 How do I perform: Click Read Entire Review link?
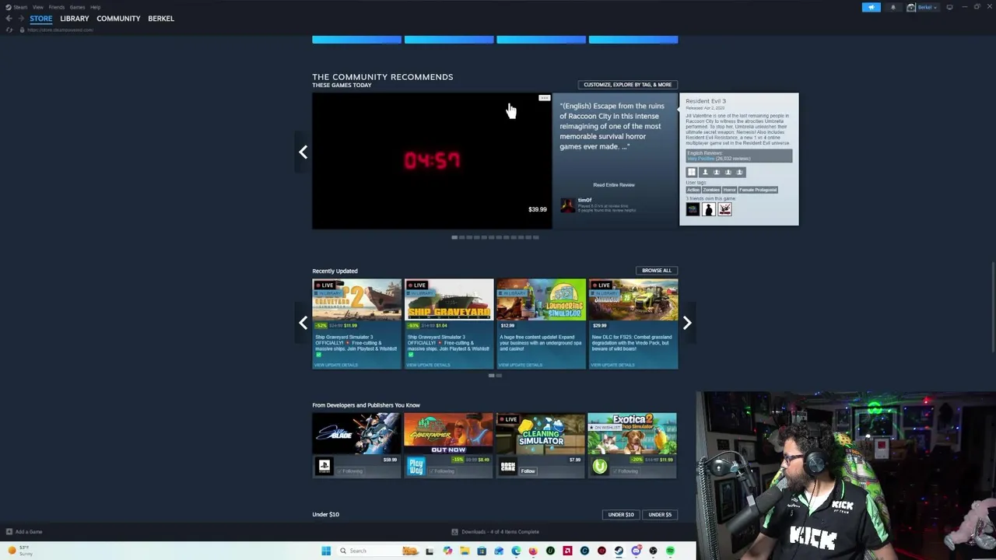point(613,184)
